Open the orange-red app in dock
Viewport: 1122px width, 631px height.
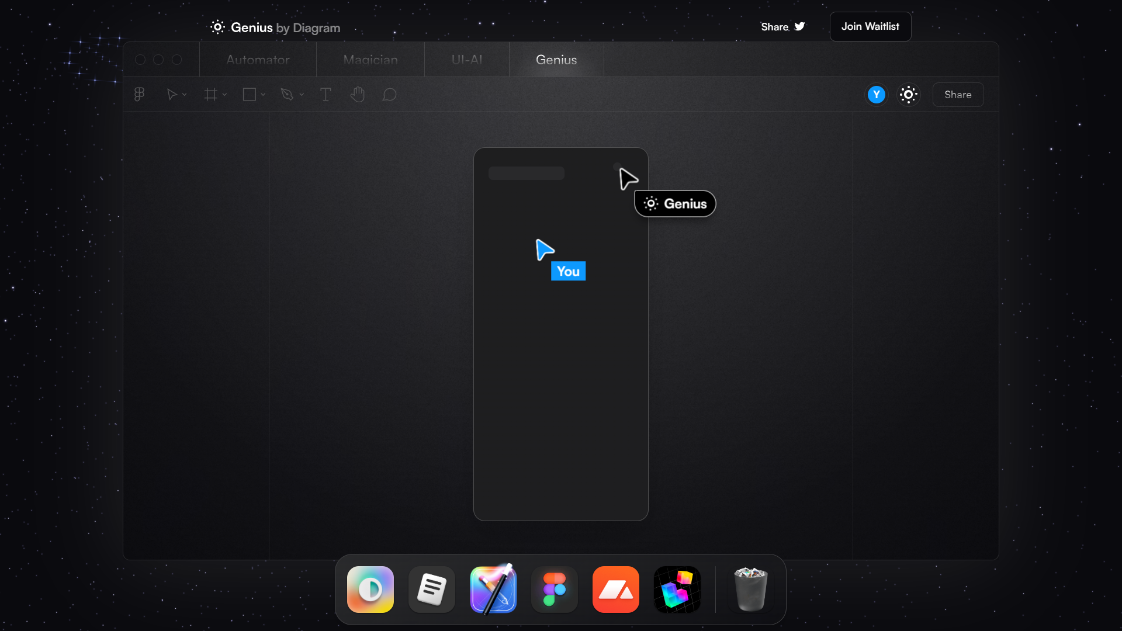[616, 590]
